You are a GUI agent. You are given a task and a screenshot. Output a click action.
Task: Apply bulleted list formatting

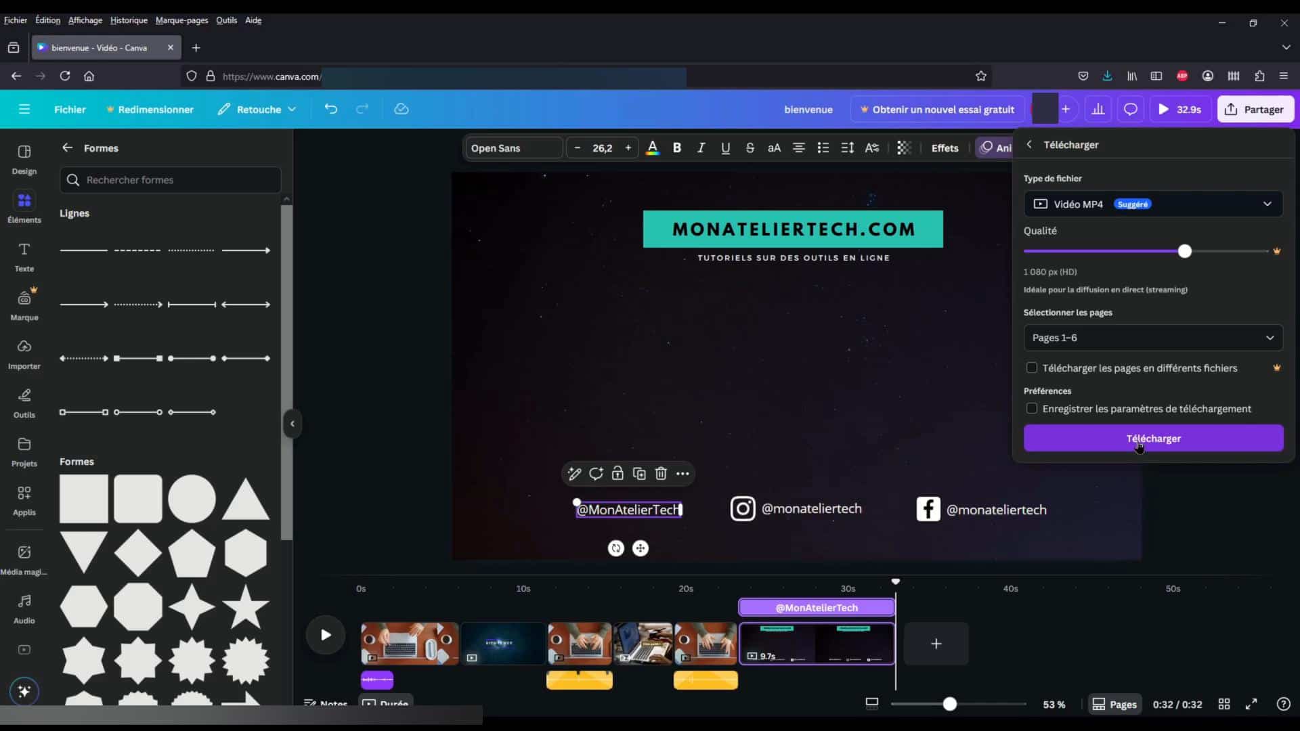[823, 148]
